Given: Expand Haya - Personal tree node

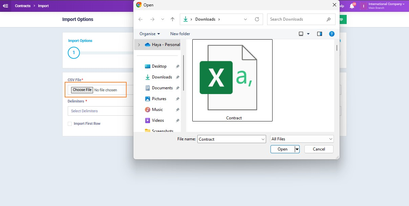Looking at the screenshot, I should point(139,45).
